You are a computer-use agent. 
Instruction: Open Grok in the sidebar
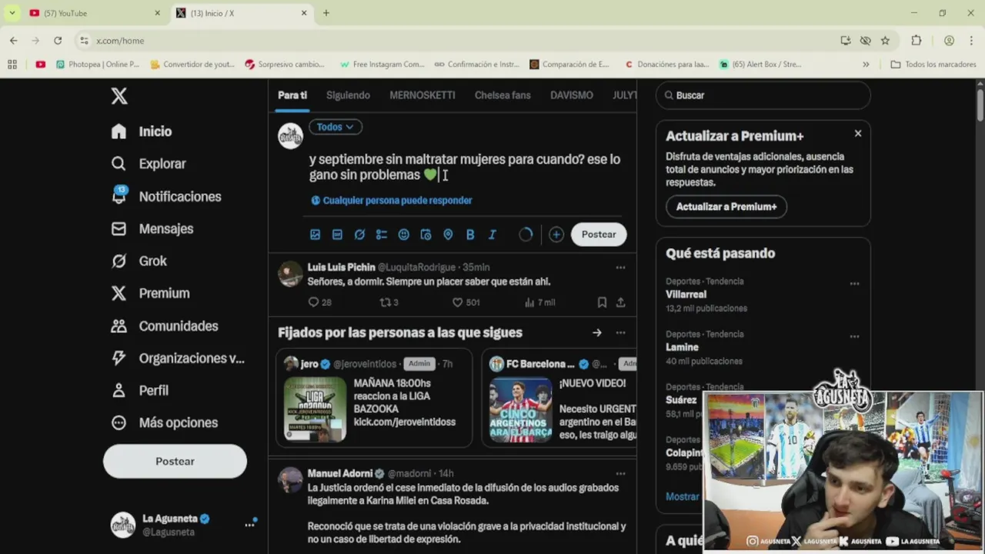(x=139, y=261)
